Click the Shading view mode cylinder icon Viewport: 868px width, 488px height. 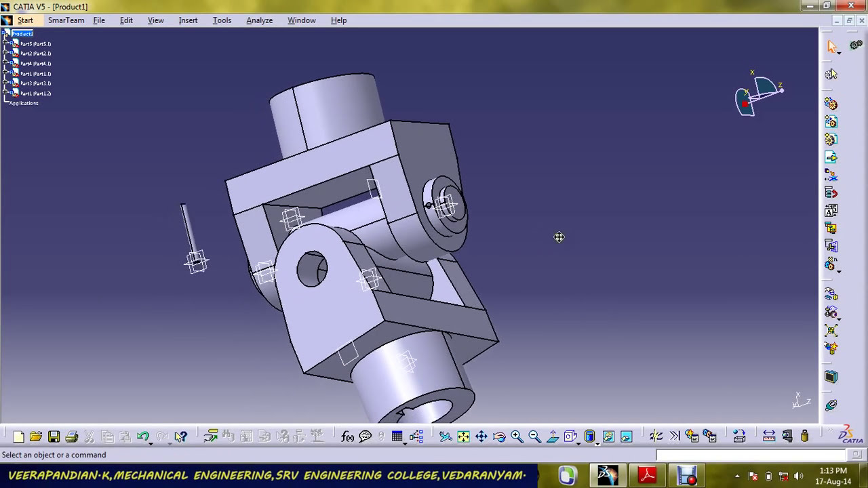click(589, 436)
